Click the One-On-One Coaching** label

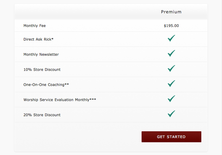(46, 85)
